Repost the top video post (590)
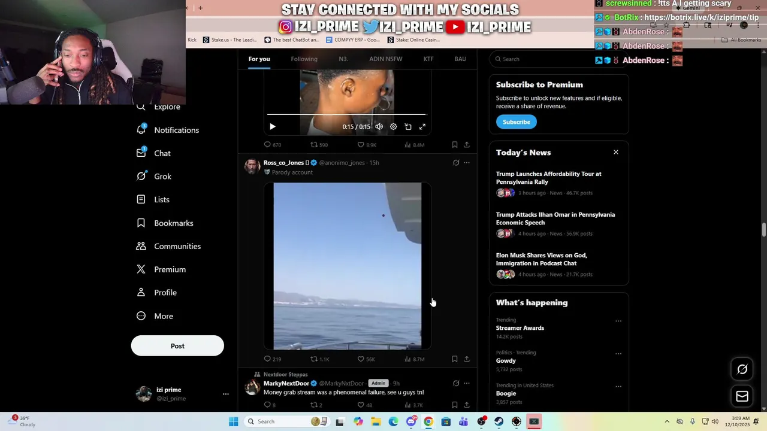Screen dimensions: 767x431 point(319,145)
